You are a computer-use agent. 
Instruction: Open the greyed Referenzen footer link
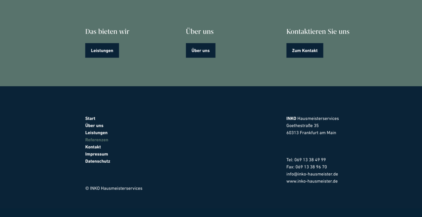97,140
